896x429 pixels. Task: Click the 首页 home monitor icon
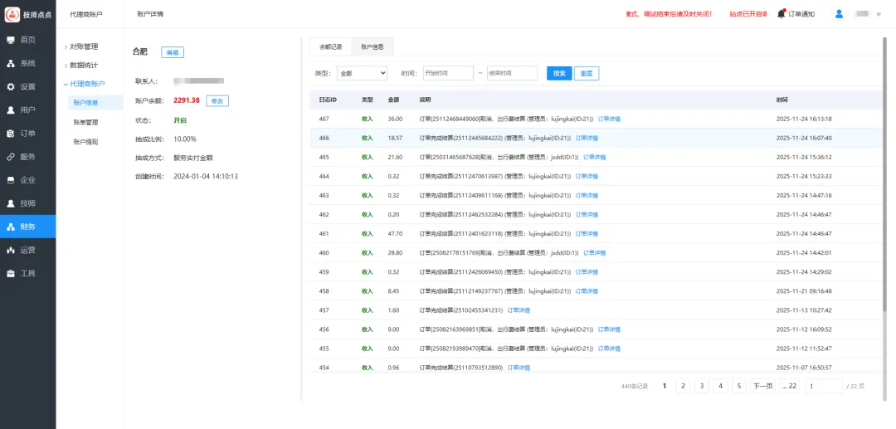coord(11,40)
